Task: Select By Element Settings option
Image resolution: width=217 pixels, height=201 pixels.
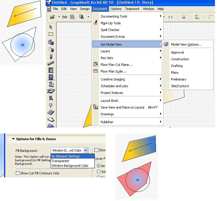Action: coord(73,156)
